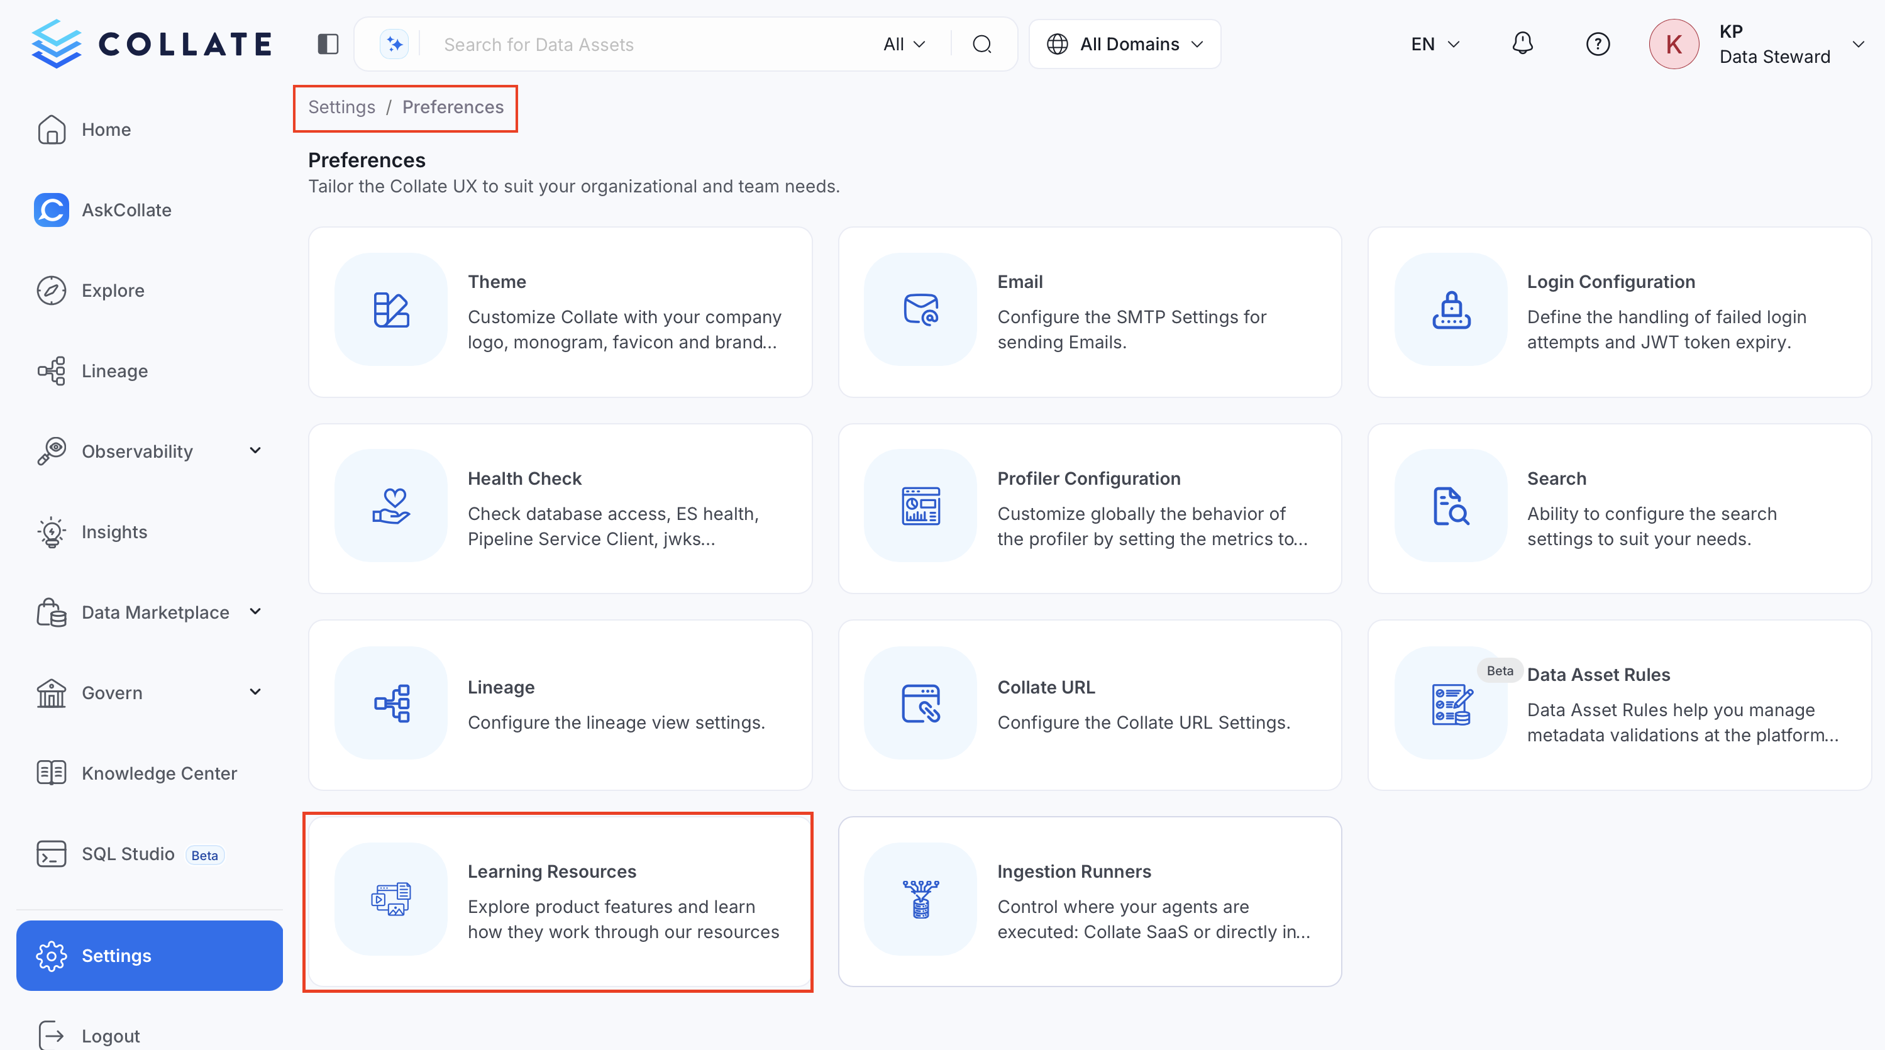Click the Home sidebar icon
1885x1050 pixels.
(51, 130)
